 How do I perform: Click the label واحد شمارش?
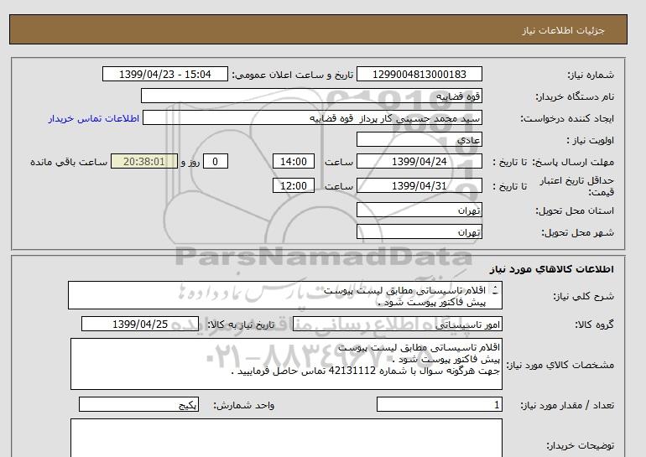[x=244, y=406]
